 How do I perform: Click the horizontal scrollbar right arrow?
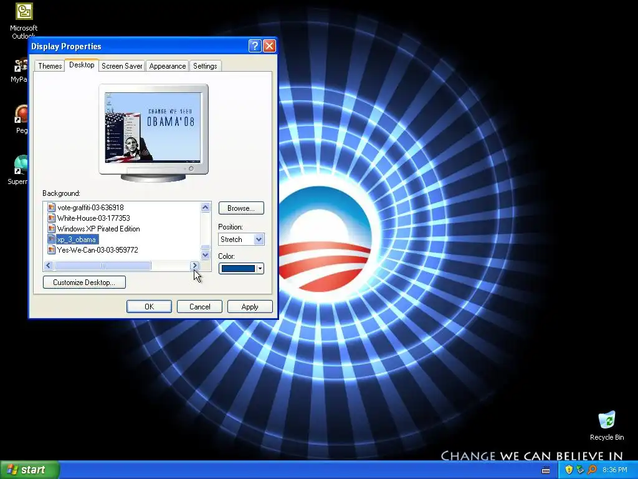click(195, 266)
